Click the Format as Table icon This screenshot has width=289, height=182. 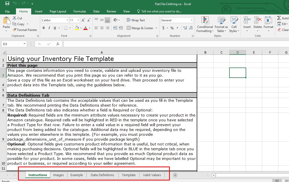coord(221,25)
